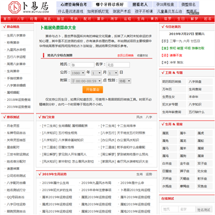Image resolution: width=215 pixels, height=215 pixels.
Task: Open the 时辰 hour dropdown
Action: coord(86,81)
